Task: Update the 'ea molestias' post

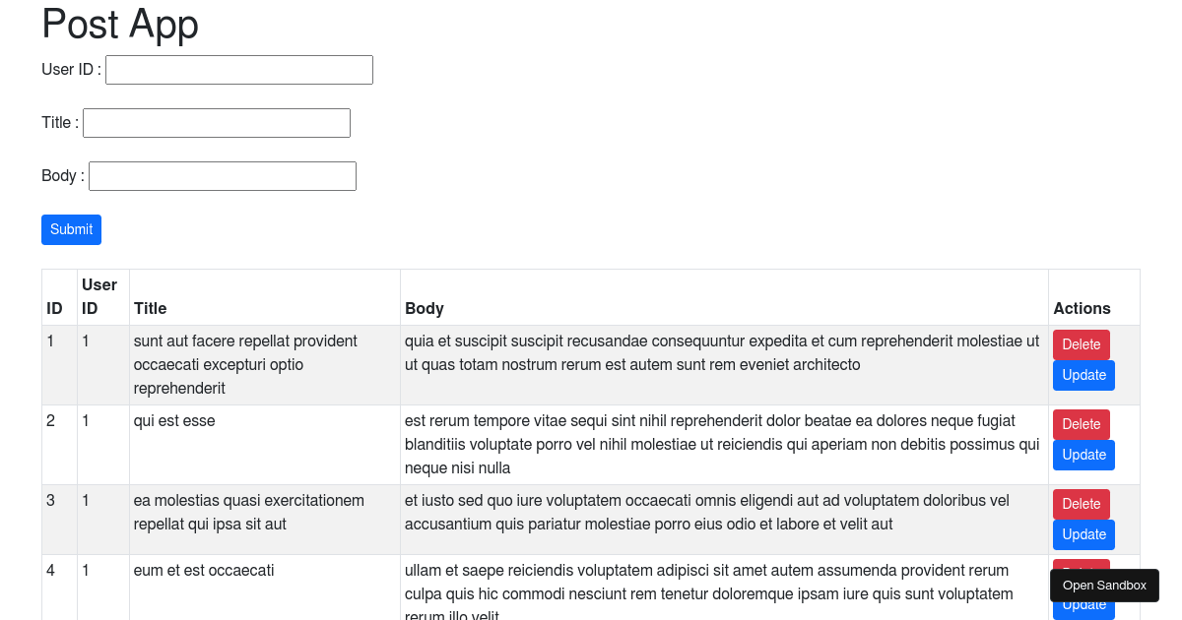Action: click(1083, 534)
